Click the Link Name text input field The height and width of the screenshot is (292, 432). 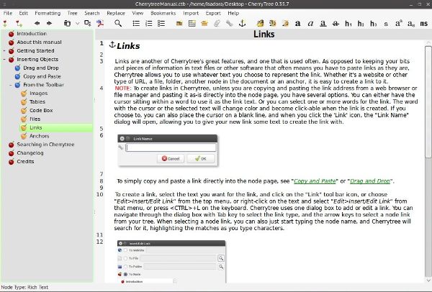click(x=171, y=147)
